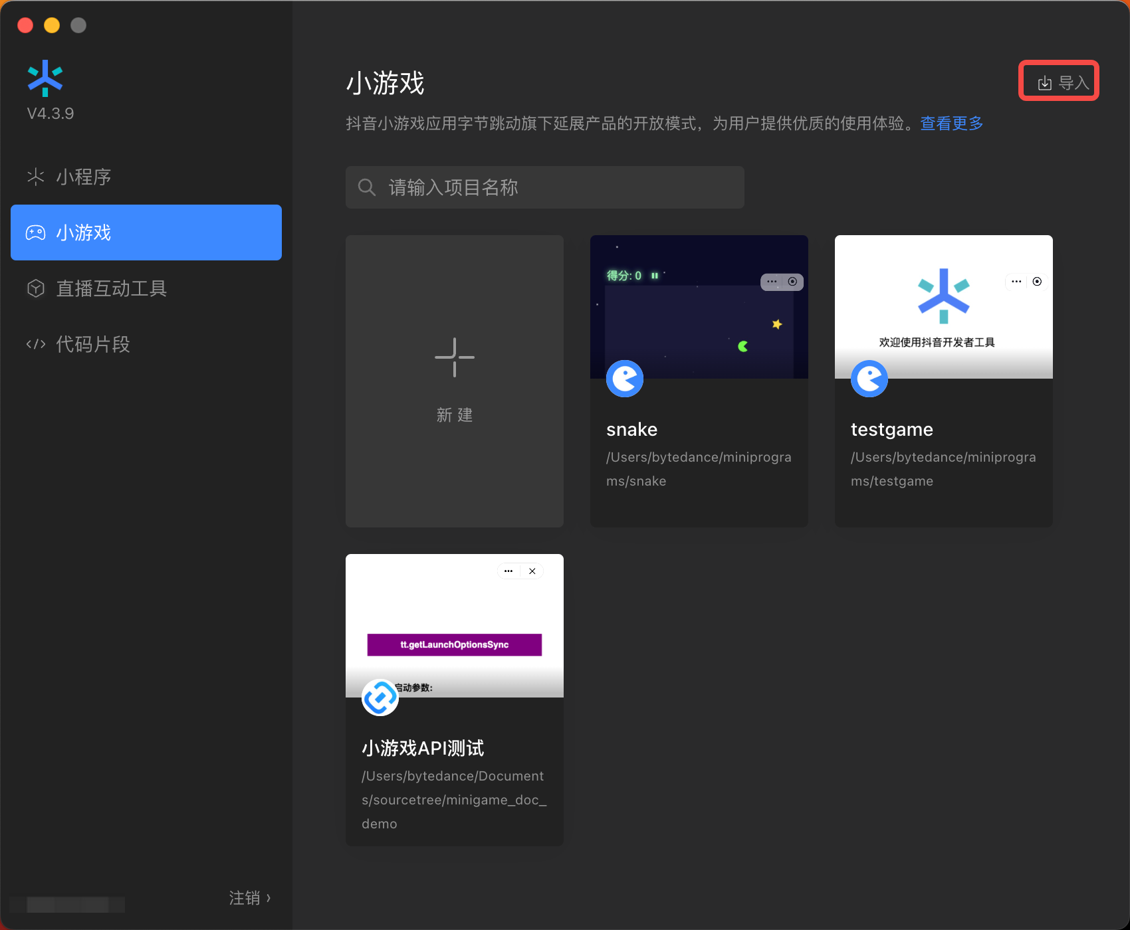Open the 查看更多 link
The height and width of the screenshot is (930, 1130).
click(951, 124)
